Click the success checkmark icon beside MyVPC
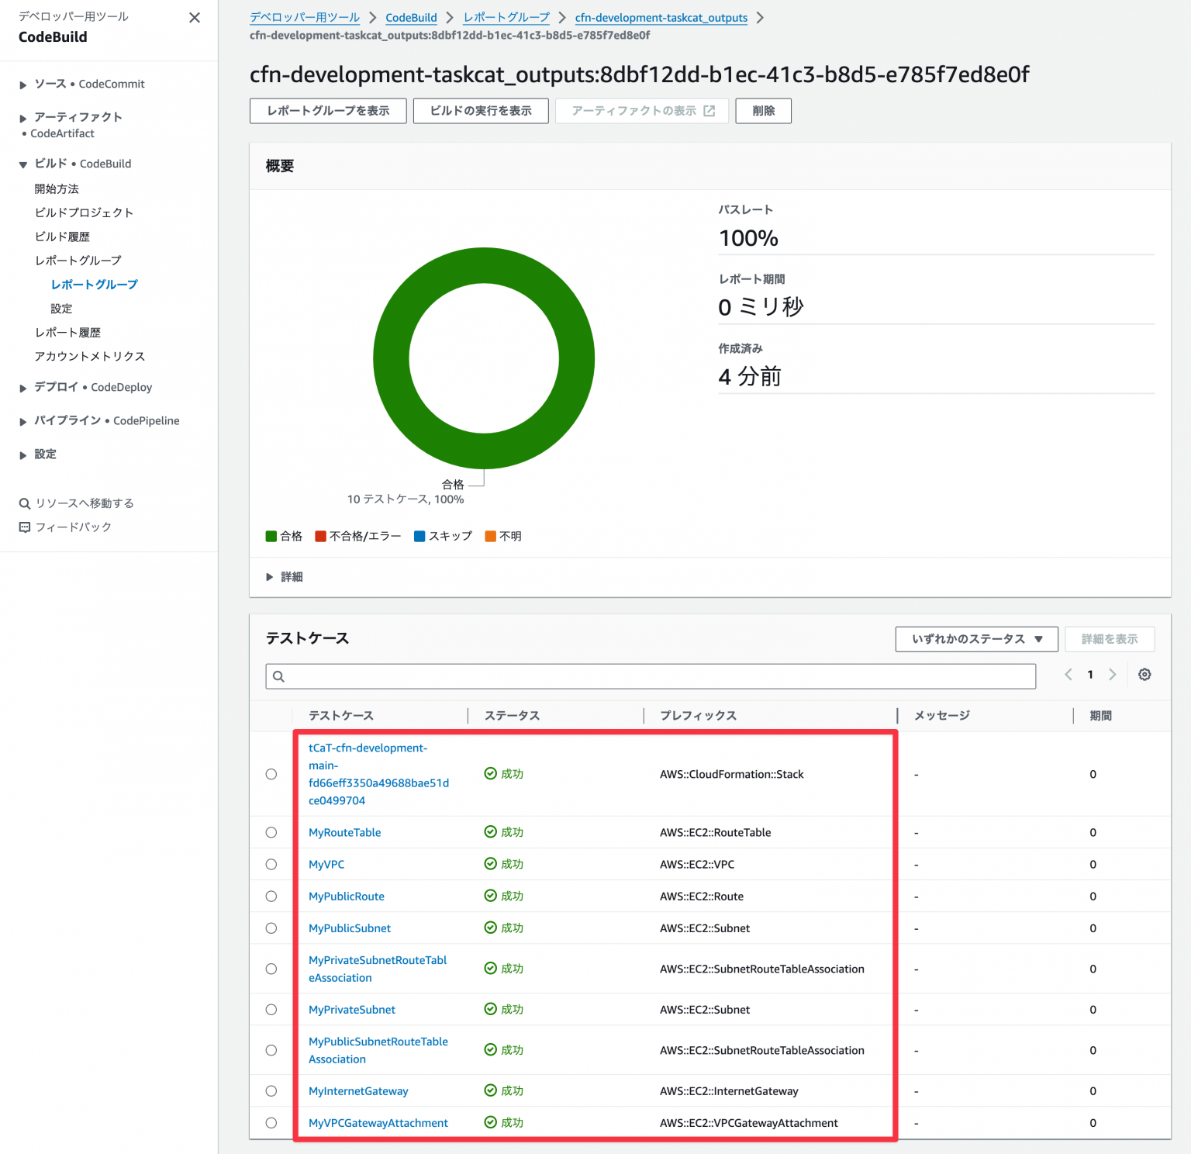Image resolution: width=1191 pixels, height=1154 pixels. tap(491, 864)
